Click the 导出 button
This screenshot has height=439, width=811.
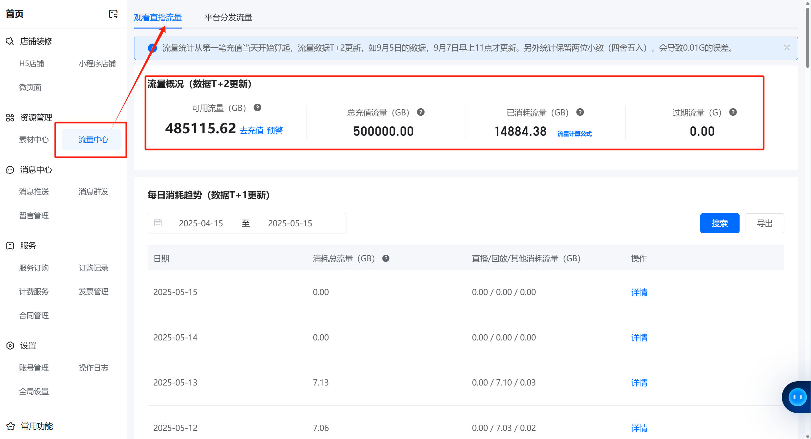(765, 223)
